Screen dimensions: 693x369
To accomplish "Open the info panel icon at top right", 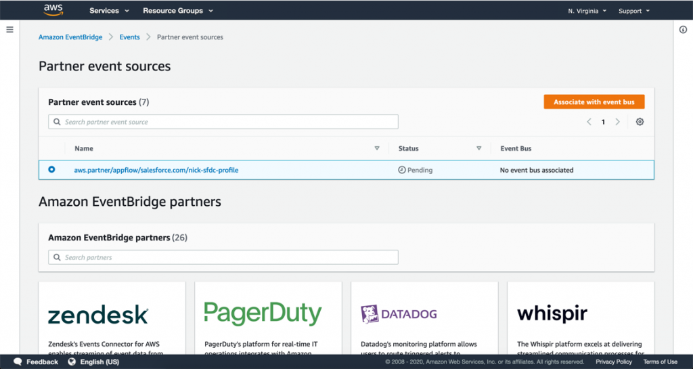I will pyautogui.click(x=683, y=30).
